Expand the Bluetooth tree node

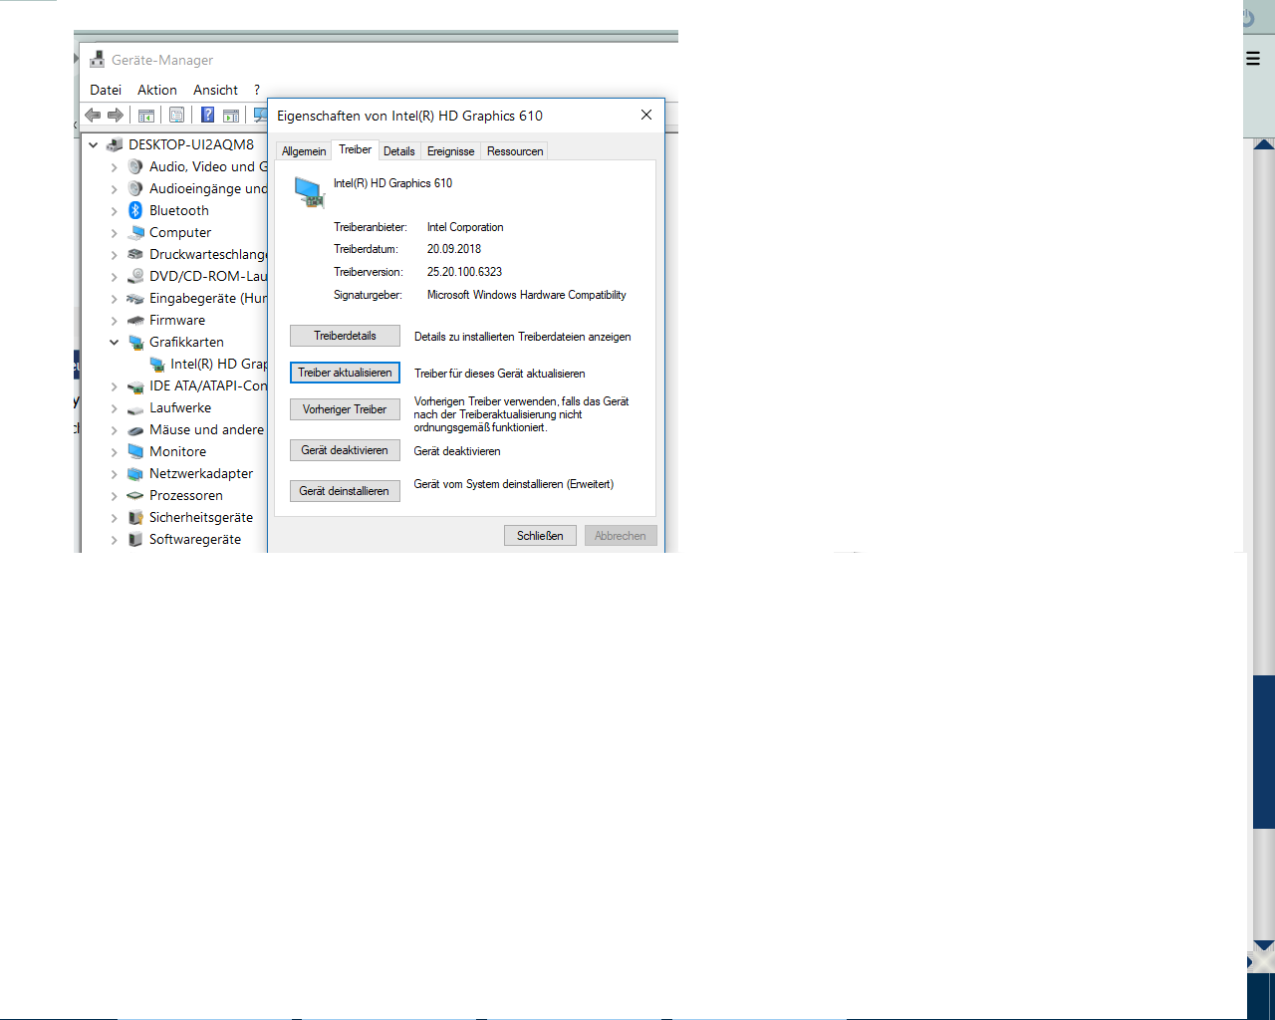pos(115,210)
